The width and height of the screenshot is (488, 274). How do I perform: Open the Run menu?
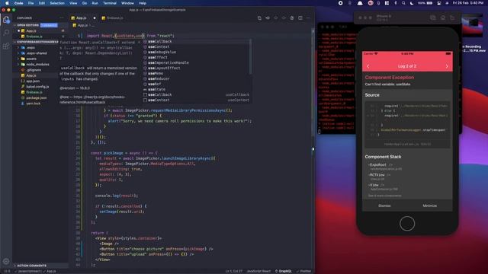click(x=95, y=3)
